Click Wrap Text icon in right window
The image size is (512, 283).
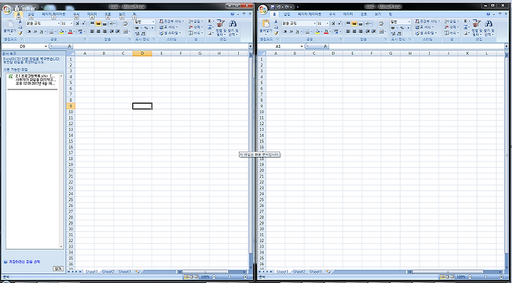(x=382, y=23)
